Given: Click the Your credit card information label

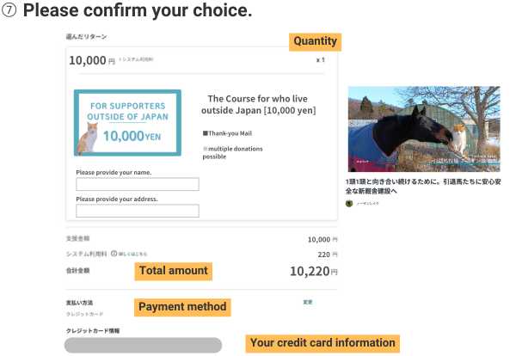Looking at the screenshot, I should coord(322,343).
